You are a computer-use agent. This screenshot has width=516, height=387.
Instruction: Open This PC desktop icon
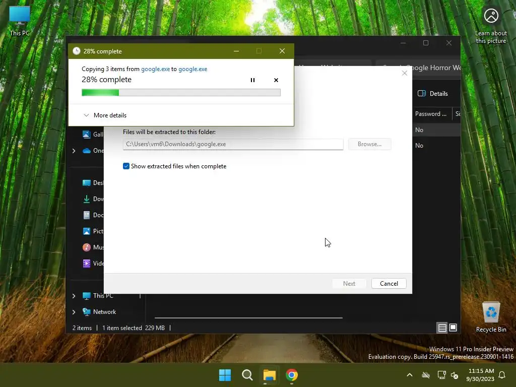tap(20, 21)
